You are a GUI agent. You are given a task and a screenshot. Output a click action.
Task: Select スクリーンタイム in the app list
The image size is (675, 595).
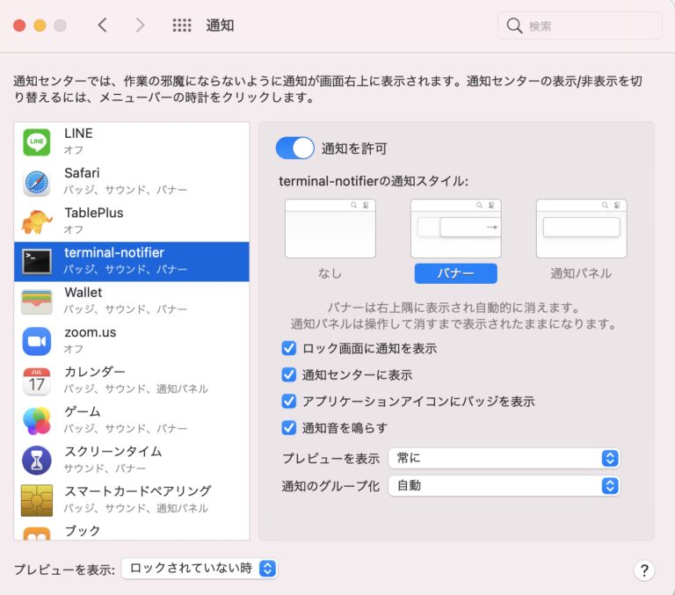click(x=132, y=461)
